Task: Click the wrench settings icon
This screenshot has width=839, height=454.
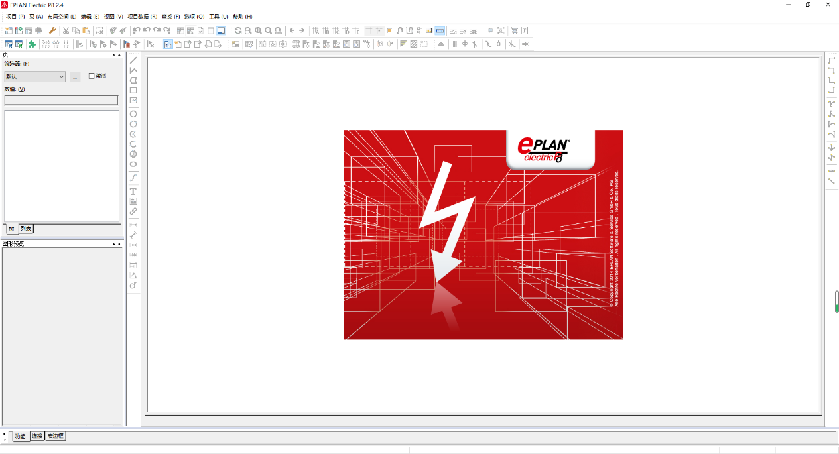Action: click(52, 30)
